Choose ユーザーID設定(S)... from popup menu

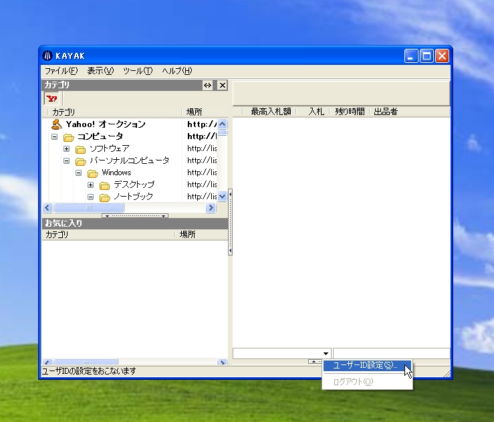click(x=367, y=365)
